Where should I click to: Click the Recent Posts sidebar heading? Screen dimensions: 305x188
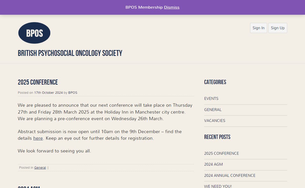(x=217, y=137)
